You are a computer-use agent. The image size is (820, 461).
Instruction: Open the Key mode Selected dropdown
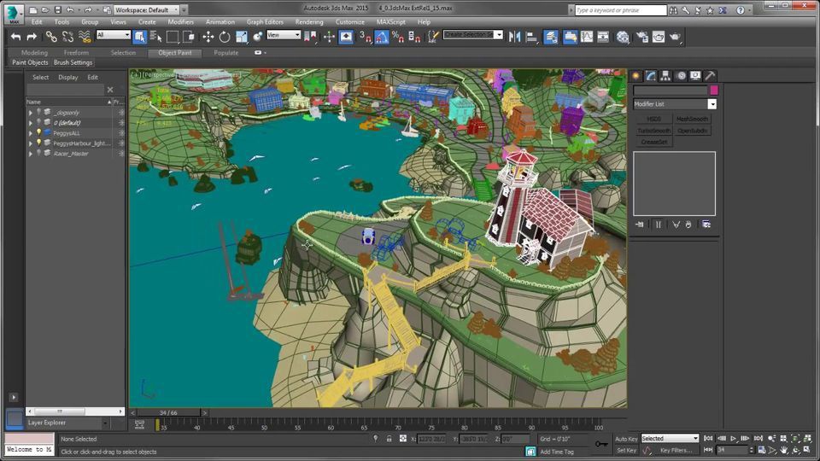click(670, 439)
